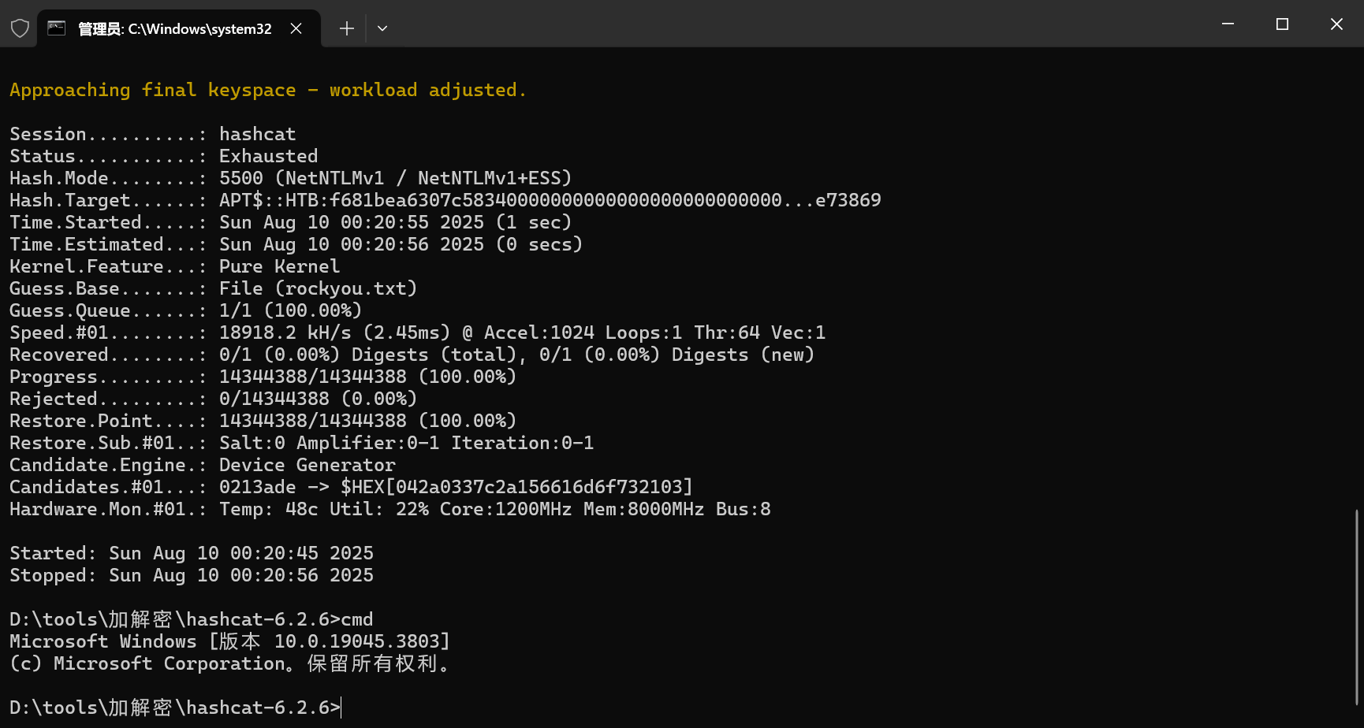Click the administrator shield icon
The width and height of the screenshot is (1364, 728).
coord(20,28)
